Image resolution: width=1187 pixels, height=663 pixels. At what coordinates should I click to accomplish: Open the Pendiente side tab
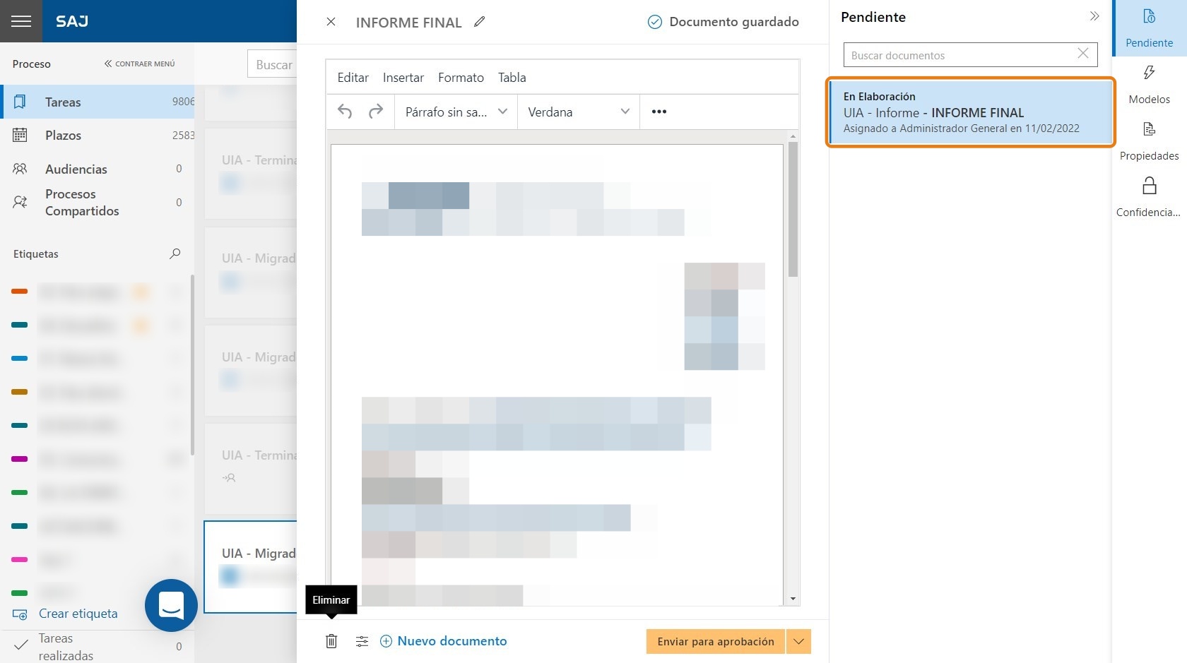coord(1150,28)
